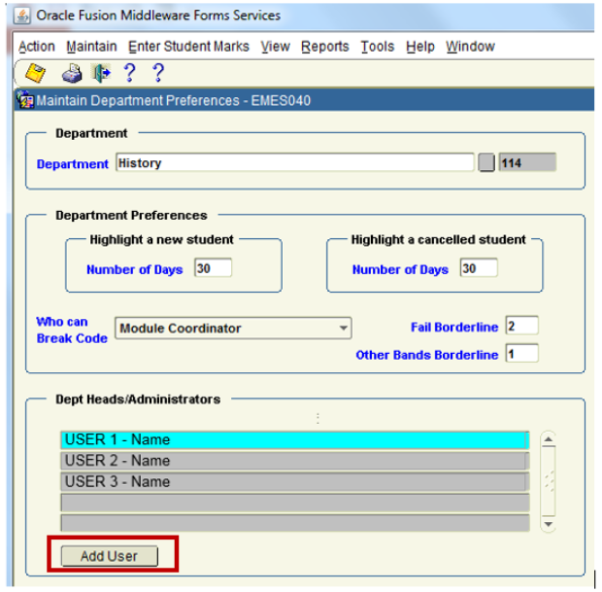Open the Department list-of-values button
Screen dimensions: 602x592
pos(485,163)
